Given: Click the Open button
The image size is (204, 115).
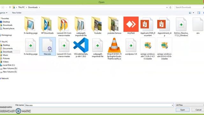Looking at the screenshot, I should click(x=183, y=110).
